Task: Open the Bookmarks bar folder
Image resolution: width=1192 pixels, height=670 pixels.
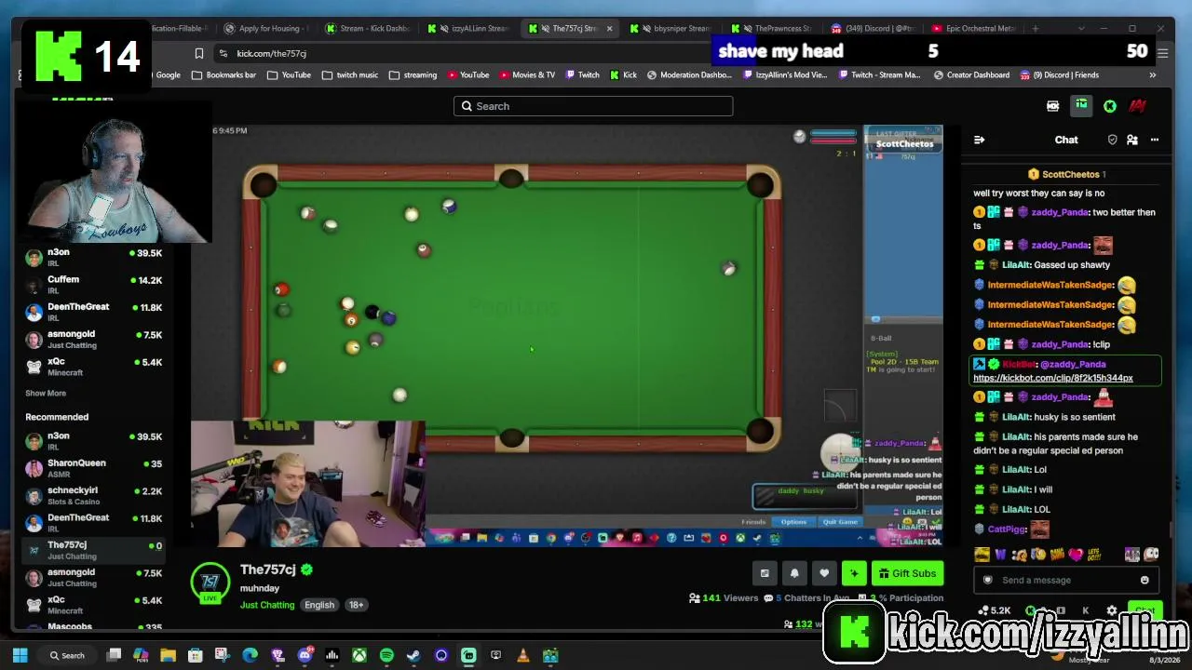Action: click(x=223, y=74)
